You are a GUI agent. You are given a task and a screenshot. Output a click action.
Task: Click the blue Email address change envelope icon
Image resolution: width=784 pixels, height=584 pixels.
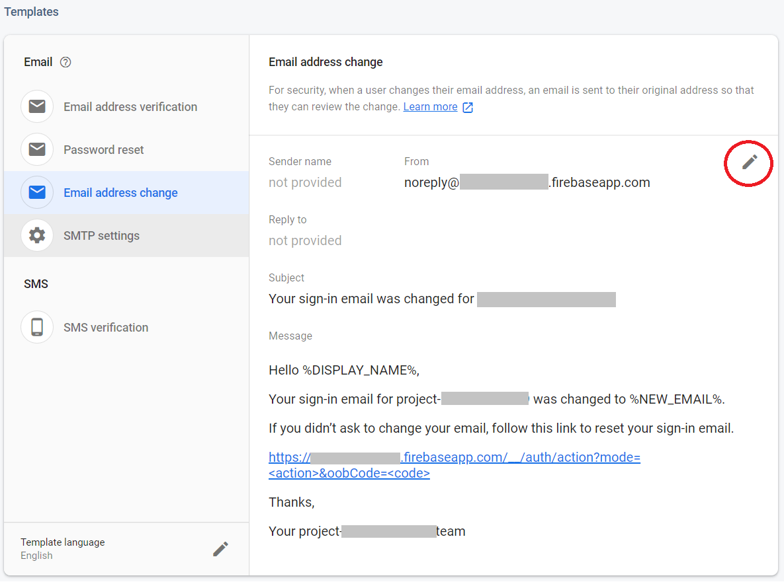37,192
